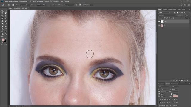Select the Eraser tool
The height and width of the screenshot is (107, 191).
coord(2,24)
